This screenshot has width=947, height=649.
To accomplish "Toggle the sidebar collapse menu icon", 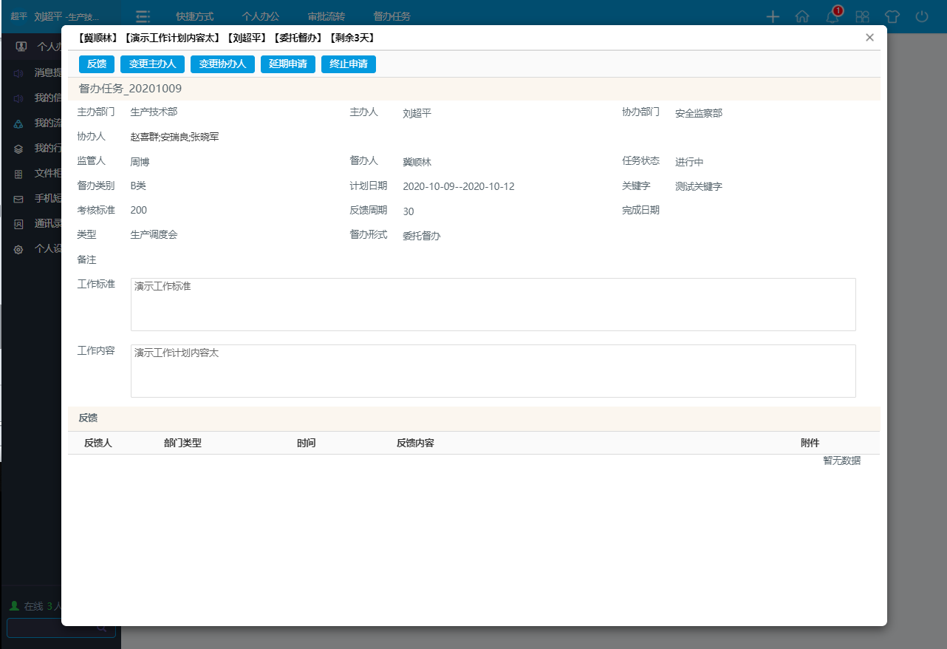I will (x=143, y=16).
